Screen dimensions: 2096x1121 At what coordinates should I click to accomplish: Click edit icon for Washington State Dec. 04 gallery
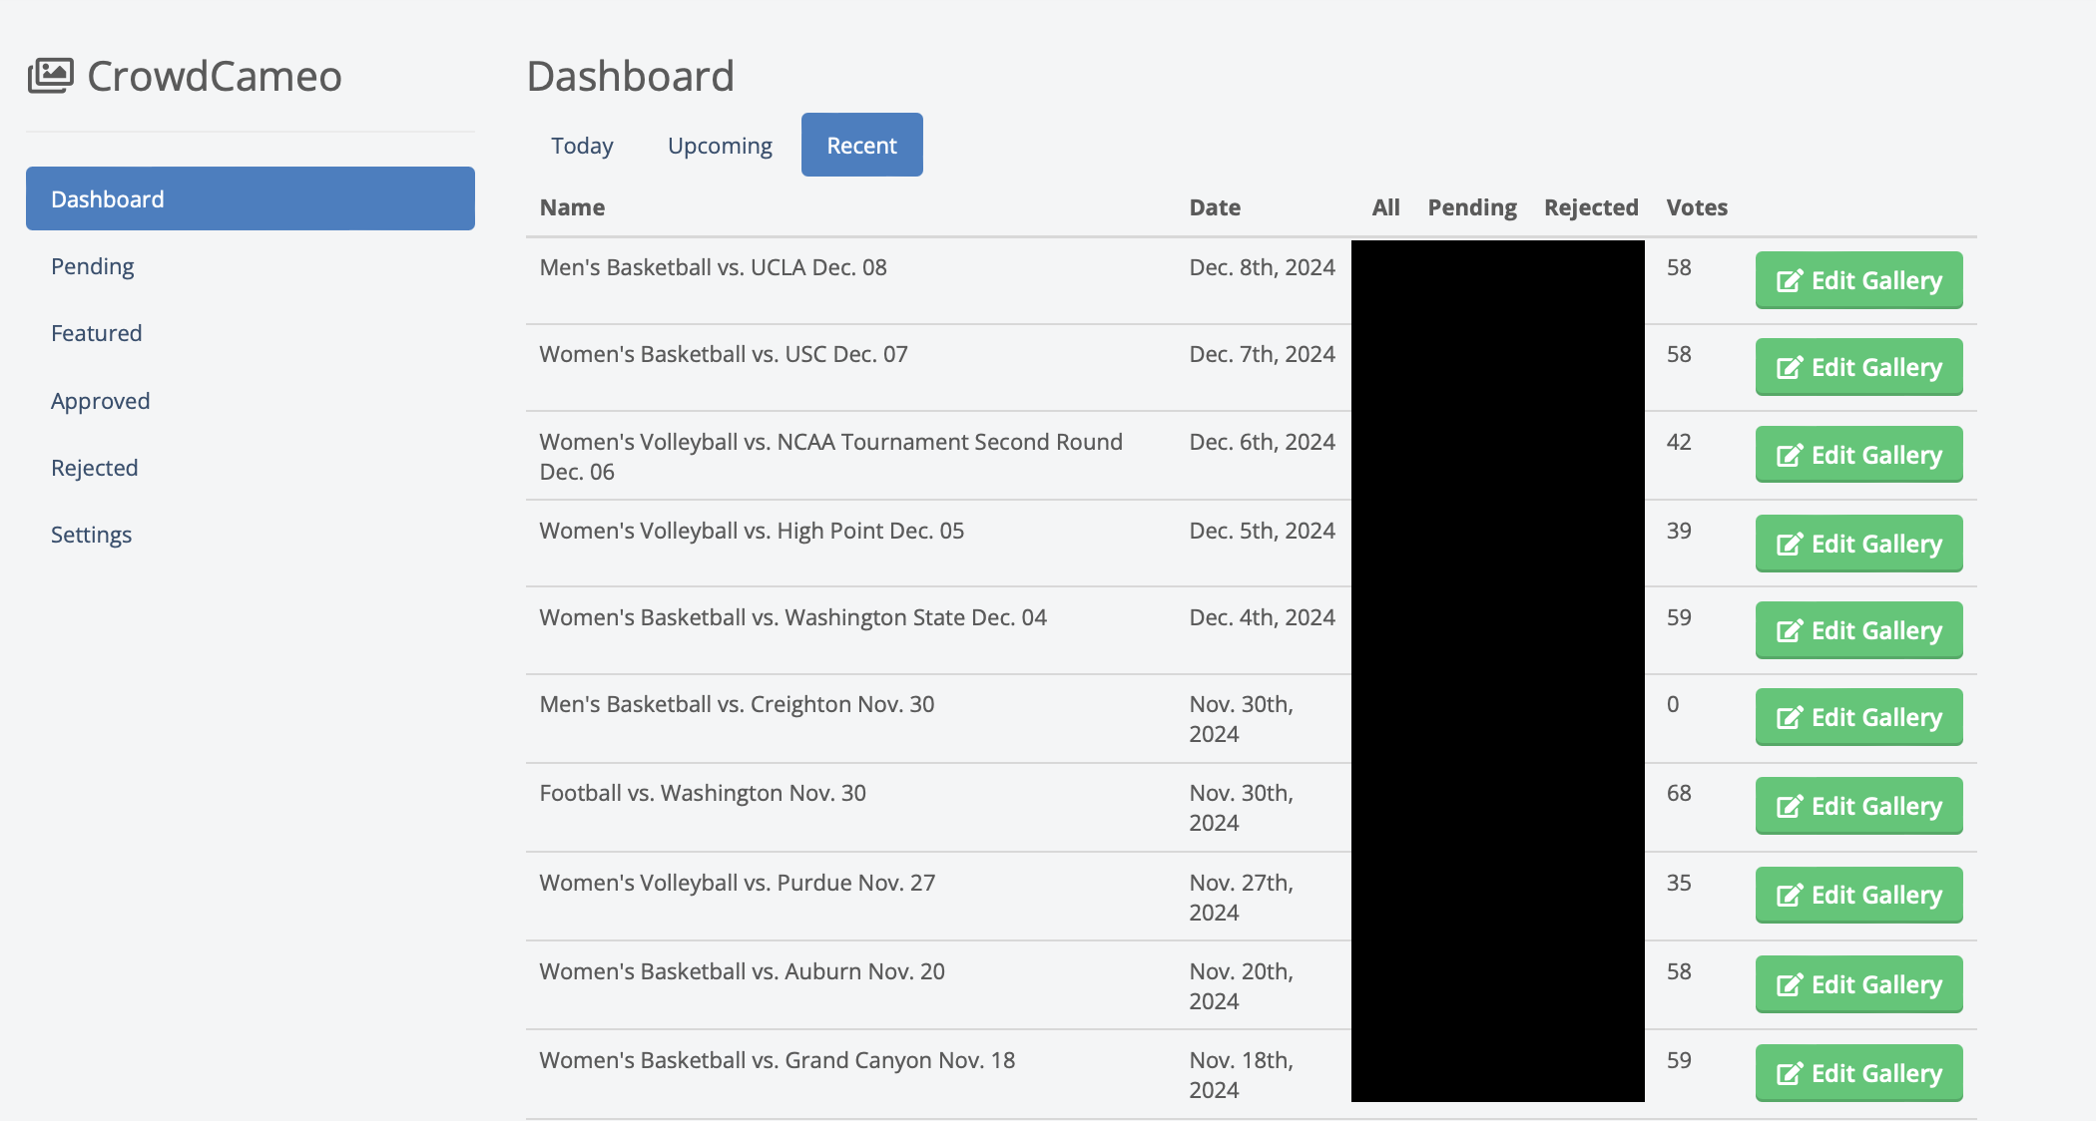click(1790, 631)
